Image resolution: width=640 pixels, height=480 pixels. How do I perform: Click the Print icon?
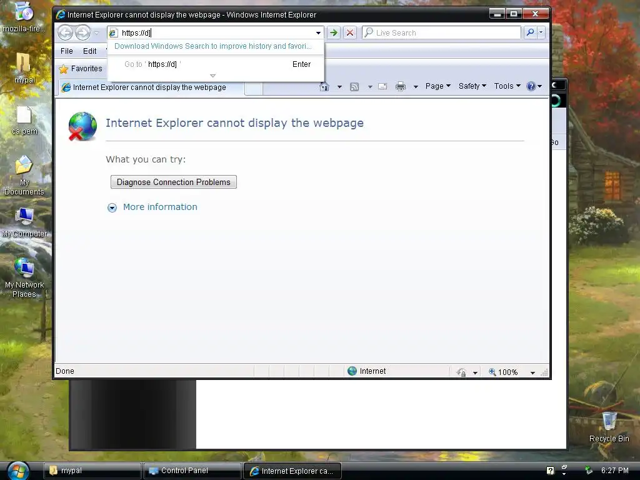click(x=401, y=86)
